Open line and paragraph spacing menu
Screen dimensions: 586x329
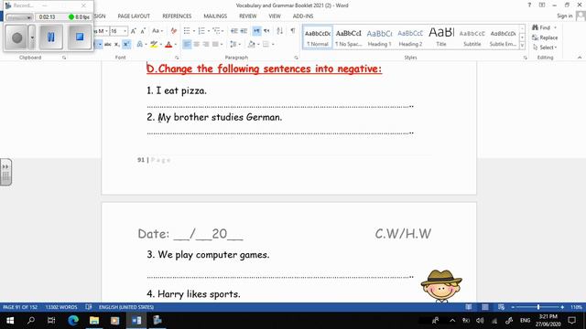tap(234, 45)
